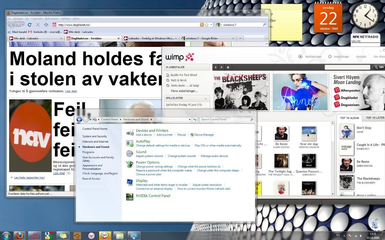
Task: Click the Power Options icon
Action: coord(130,164)
